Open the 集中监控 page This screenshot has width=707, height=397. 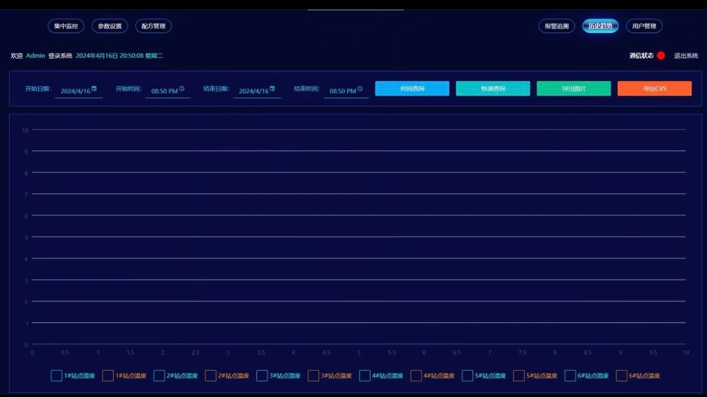66,26
